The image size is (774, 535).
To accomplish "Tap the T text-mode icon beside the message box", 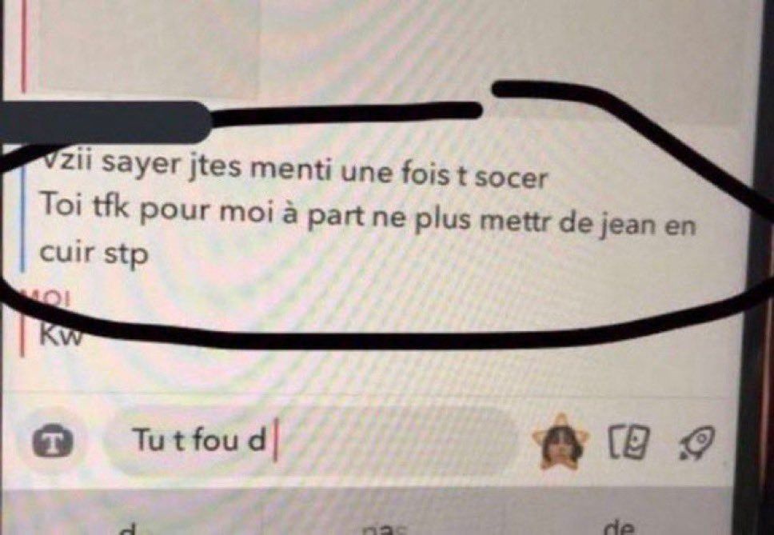I will pos(52,441).
